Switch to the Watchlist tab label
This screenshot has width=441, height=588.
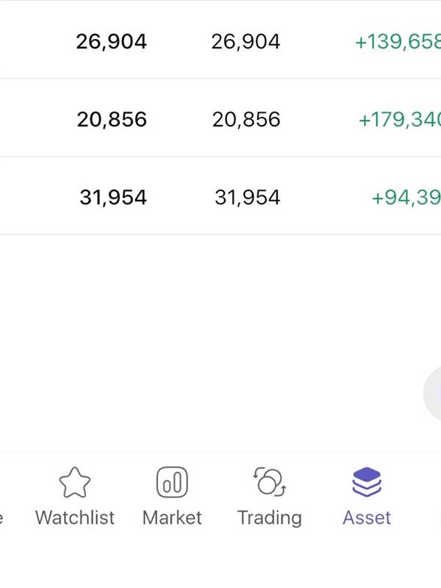pos(75,518)
